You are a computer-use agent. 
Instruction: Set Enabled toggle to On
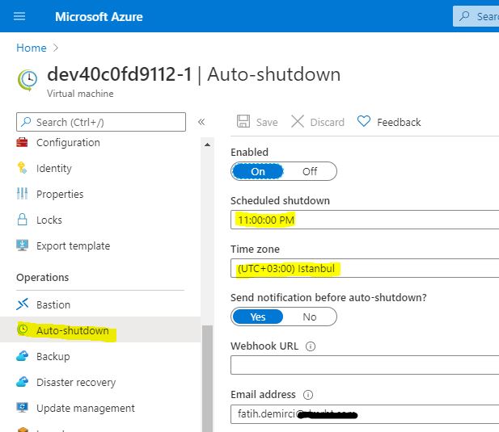(258, 171)
